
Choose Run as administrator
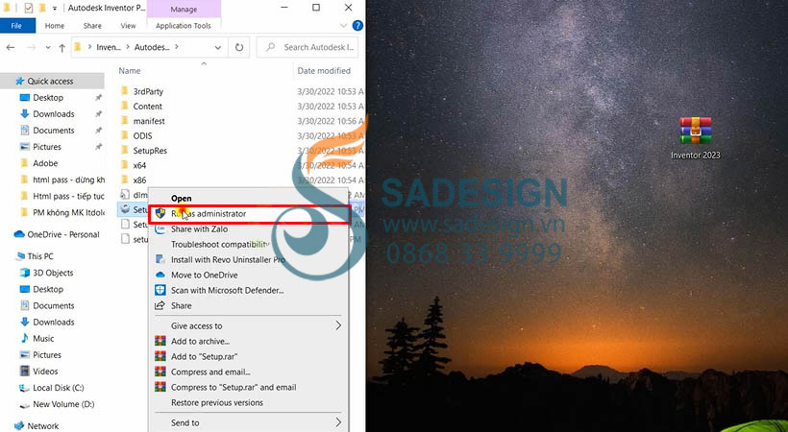(249, 214)
